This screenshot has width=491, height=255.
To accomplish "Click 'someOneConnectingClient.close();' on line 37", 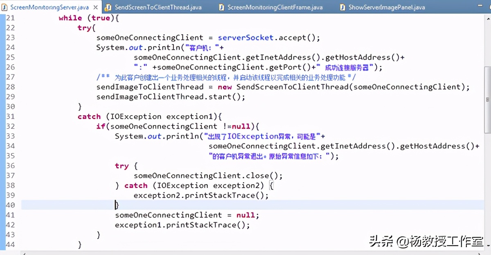I will pos(208,176).
